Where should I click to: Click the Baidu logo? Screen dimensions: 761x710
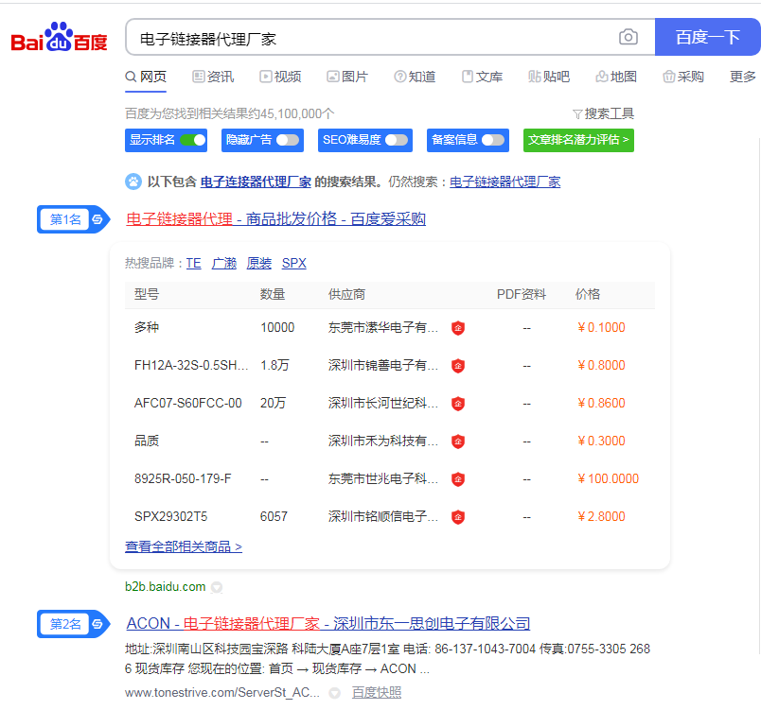(57, 37)
